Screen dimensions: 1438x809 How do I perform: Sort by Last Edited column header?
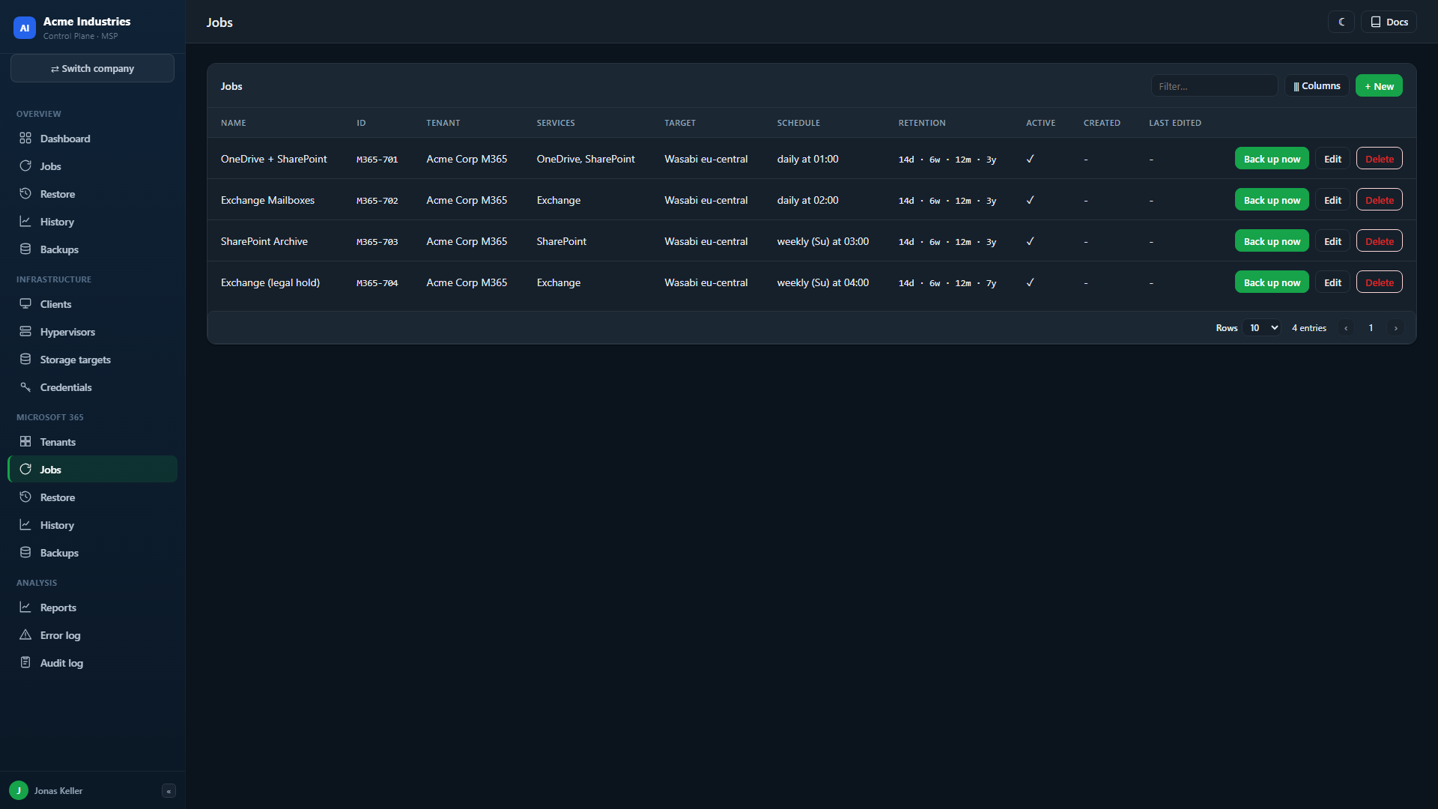coord(1175,123)
